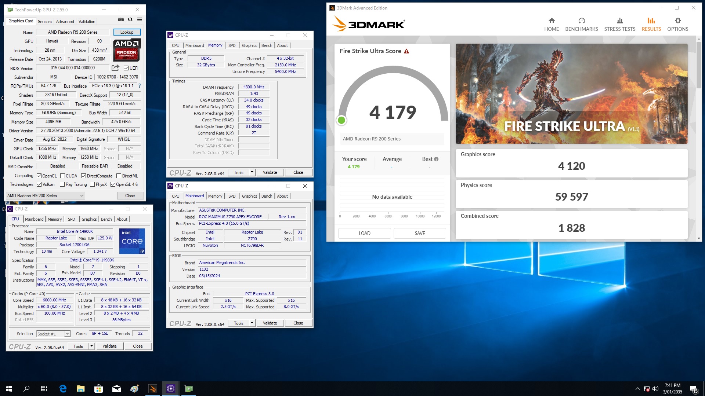705x396 pixels.
Task: Toggle the Vulkan checkbox
Action: [39, 184]
